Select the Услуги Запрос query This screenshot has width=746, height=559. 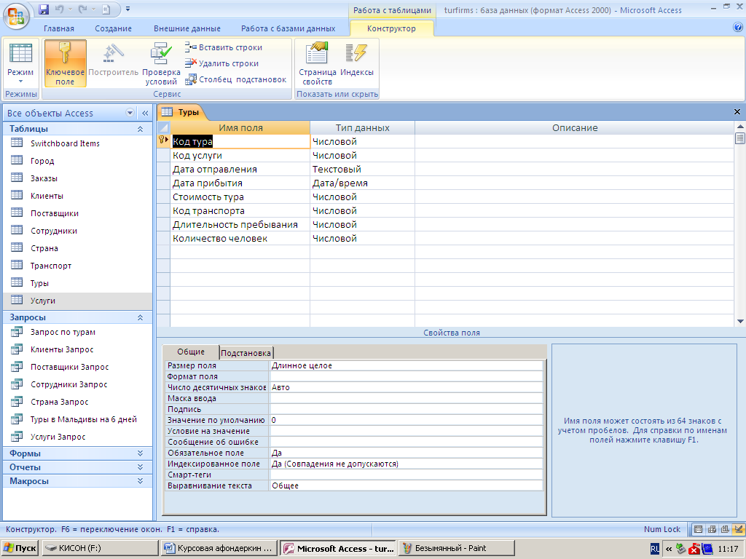click(77, 437)
